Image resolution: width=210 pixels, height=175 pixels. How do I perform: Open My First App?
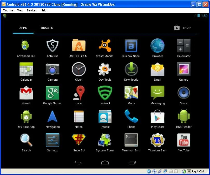[26, 116]
